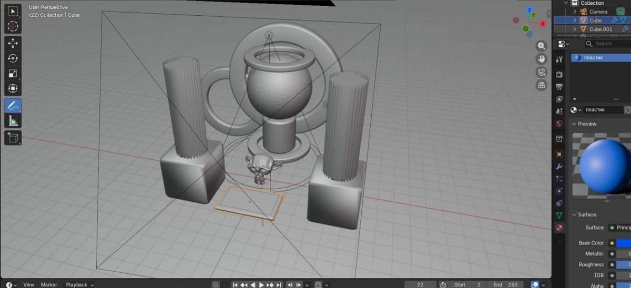The height and width of the screenshot is (288, 631).
Task: Select the Scale tool
Action: [14, 74]
